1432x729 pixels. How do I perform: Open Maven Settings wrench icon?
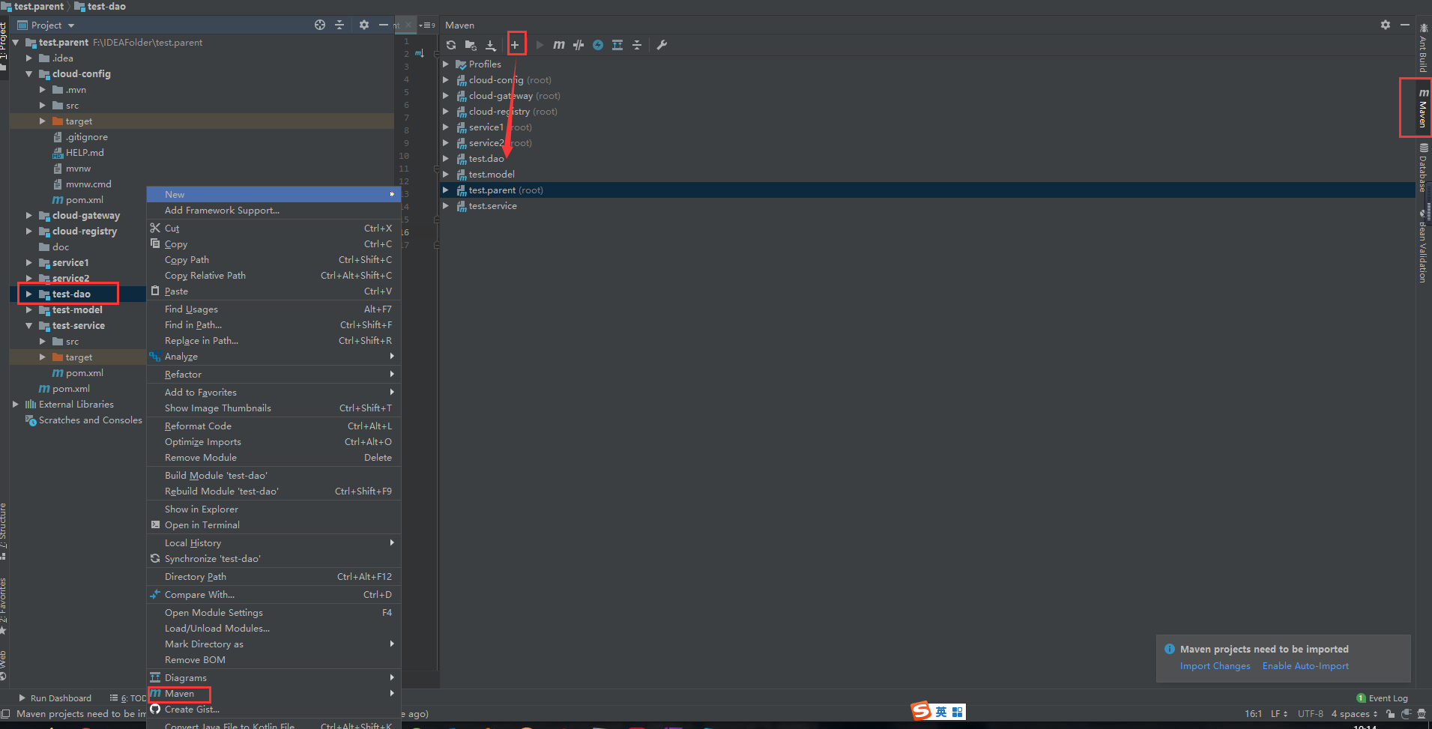point(662,45)
